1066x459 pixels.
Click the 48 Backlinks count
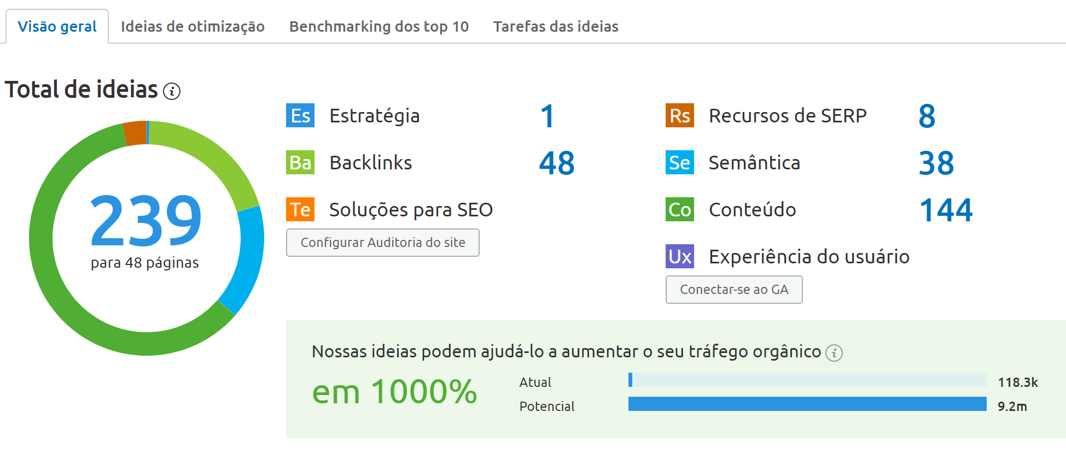coord(557,162)
